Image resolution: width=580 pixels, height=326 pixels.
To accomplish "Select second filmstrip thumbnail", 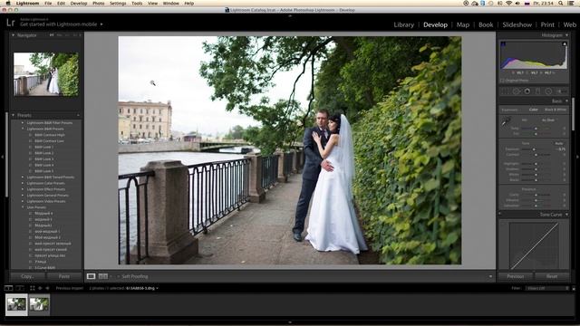I will pyautogui.click(x=40, y=304).
